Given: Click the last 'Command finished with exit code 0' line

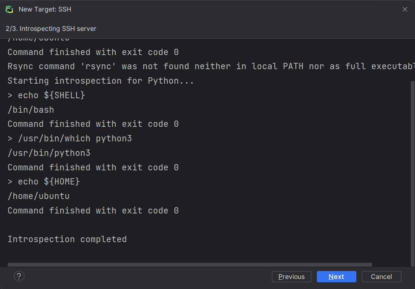Looking at the screenshot, I should (93, 211).
